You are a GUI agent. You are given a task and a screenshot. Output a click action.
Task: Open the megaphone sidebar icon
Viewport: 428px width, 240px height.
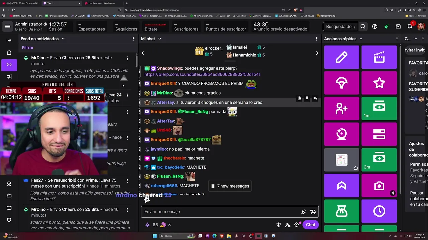coord(9,76)
